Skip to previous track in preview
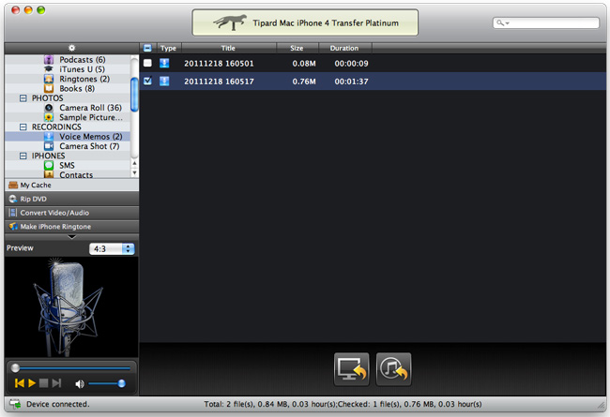Screen dimensions: 610x417 click(20, 383)
